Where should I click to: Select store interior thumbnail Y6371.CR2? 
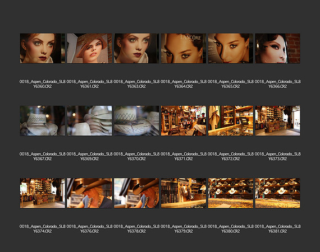[184, 120]
